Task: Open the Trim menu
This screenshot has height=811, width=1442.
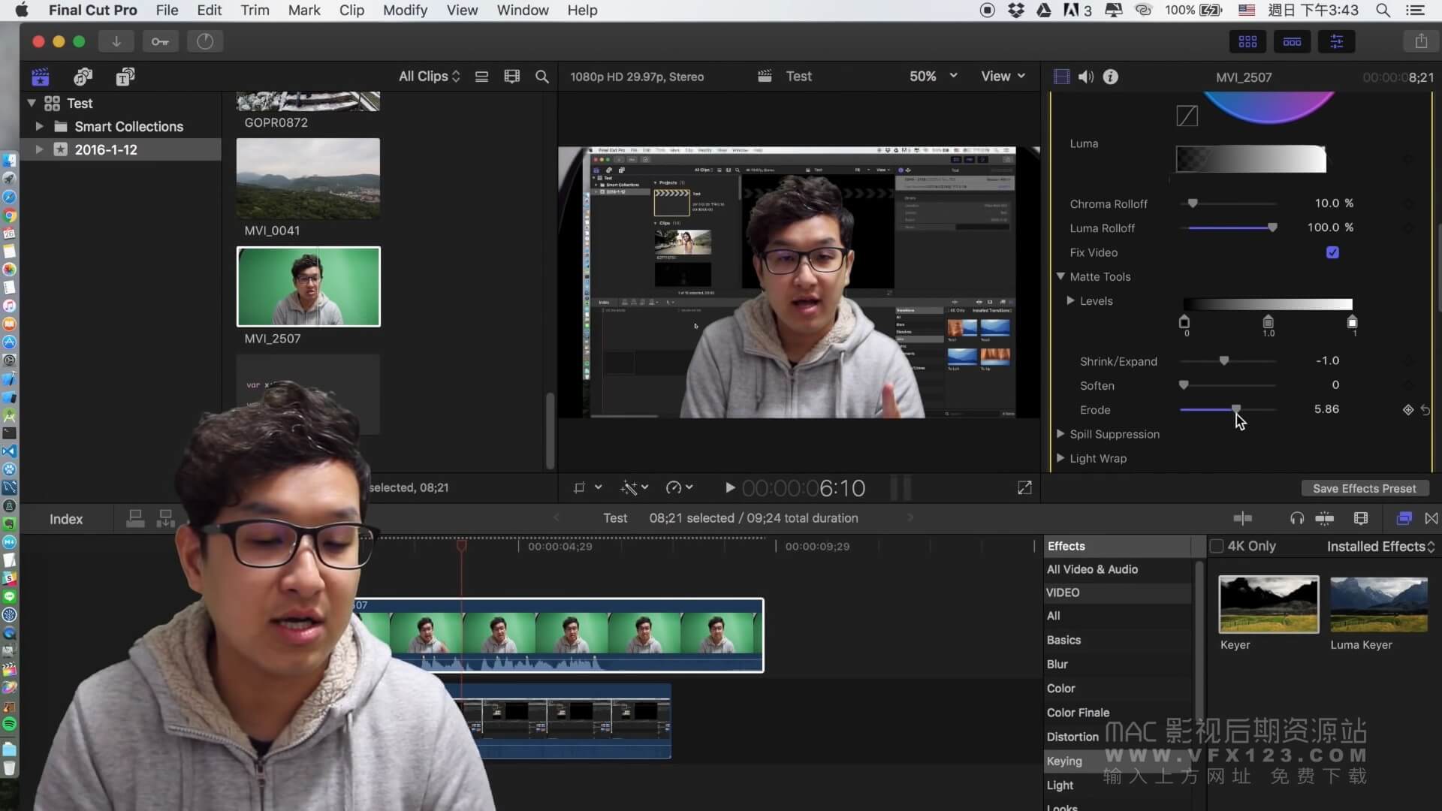Action: pyautogui.click(x=255, y=11)
